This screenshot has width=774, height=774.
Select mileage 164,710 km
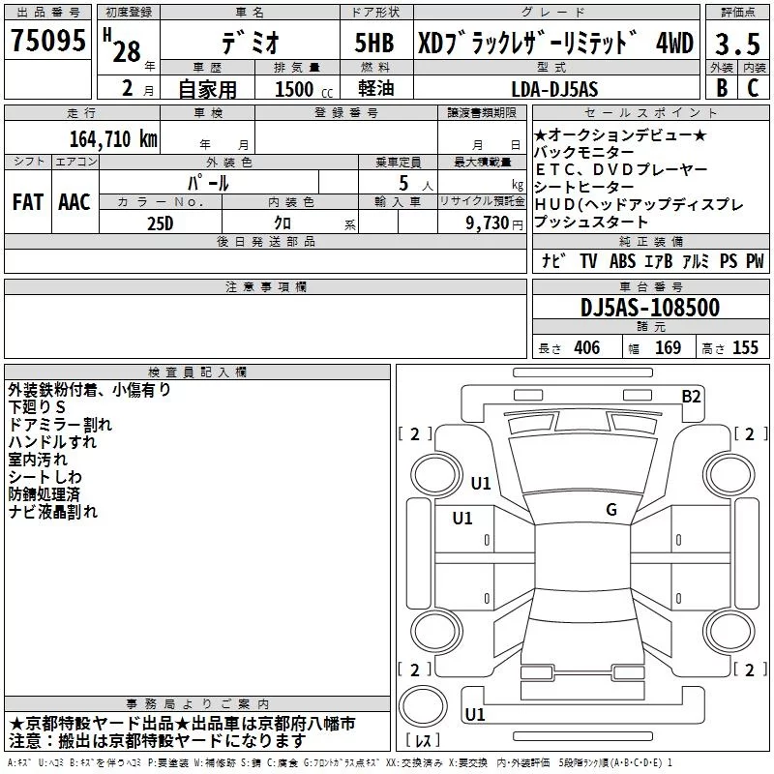pyautogui.click(x=113, y=139)
